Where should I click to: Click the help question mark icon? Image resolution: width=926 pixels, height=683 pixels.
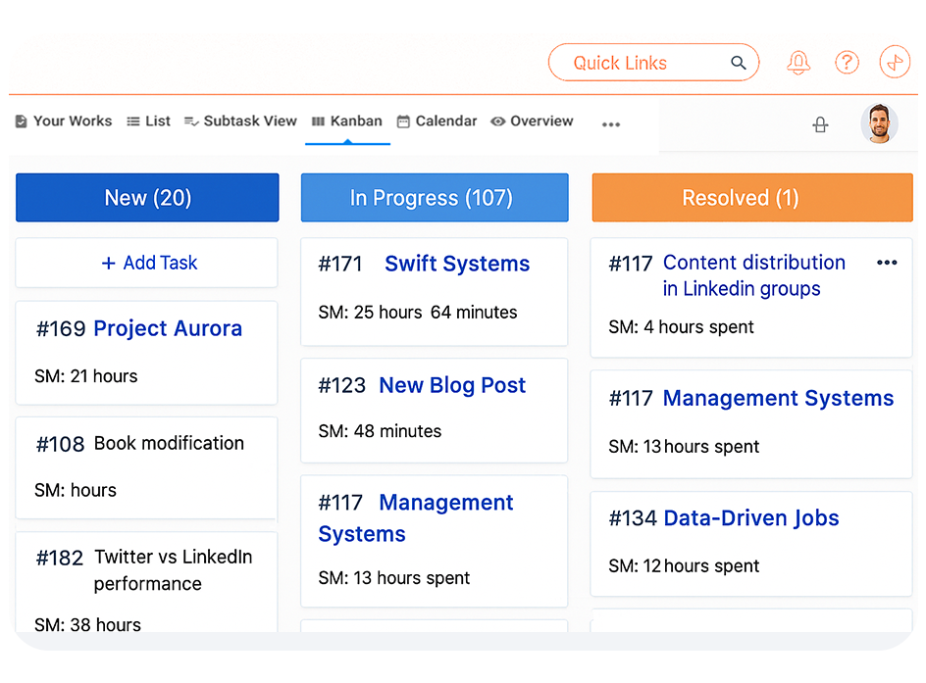click(847, 62)
